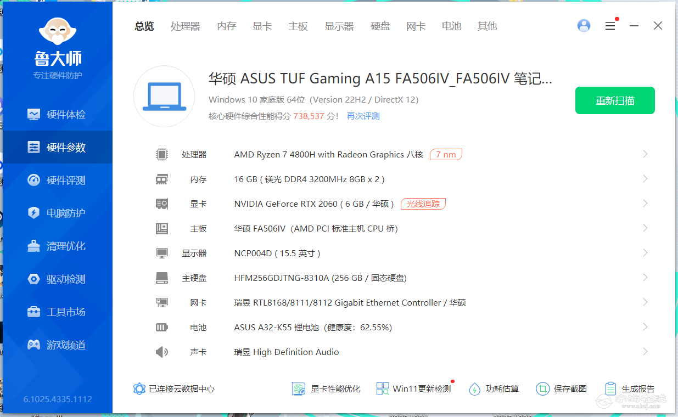Image resolution: width=678 pixels, height=417 pixels.
Task: Select 硬件评测 in the sidebar
Action: coord(57,181)
